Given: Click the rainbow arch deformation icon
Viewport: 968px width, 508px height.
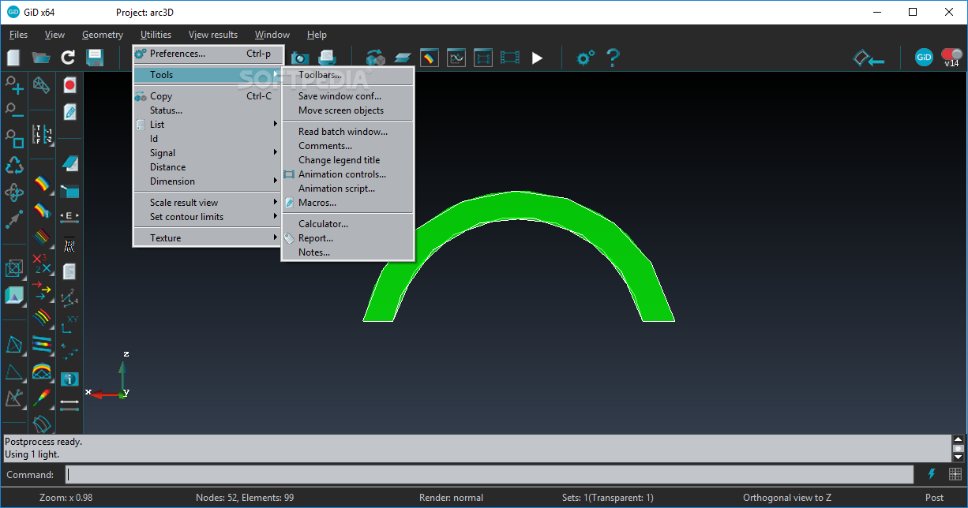Looking at the screenshot, I should tap(42, 372).
